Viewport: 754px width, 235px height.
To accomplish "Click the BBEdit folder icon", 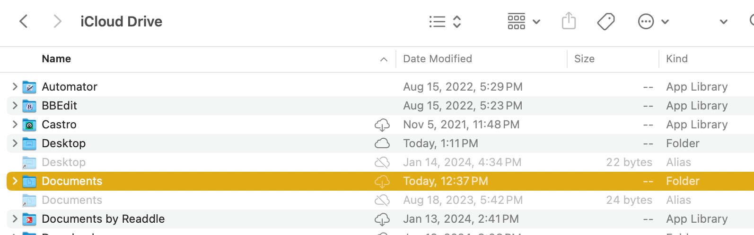I will (x=29, y=106).
